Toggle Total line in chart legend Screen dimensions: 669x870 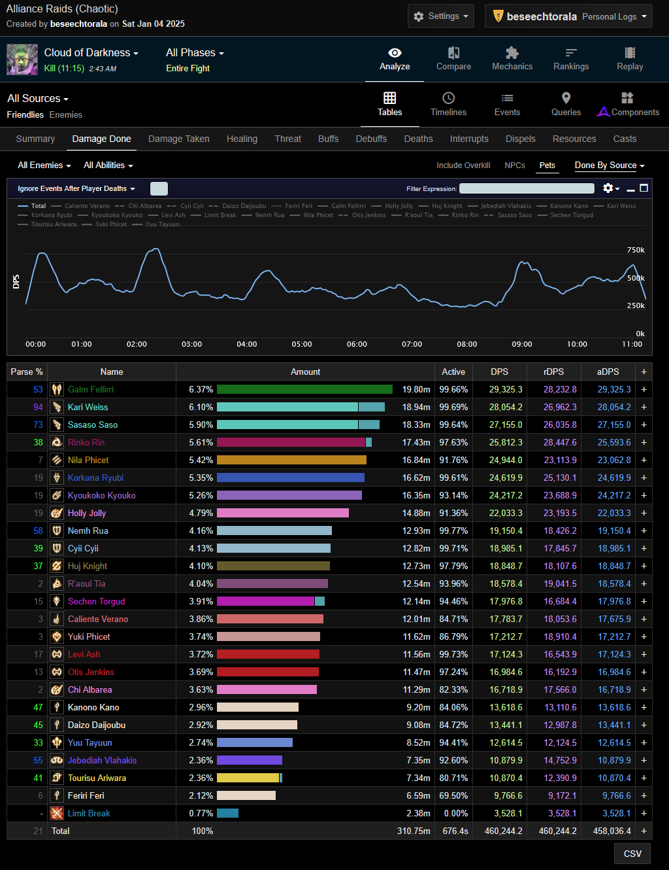pos(32,206)
